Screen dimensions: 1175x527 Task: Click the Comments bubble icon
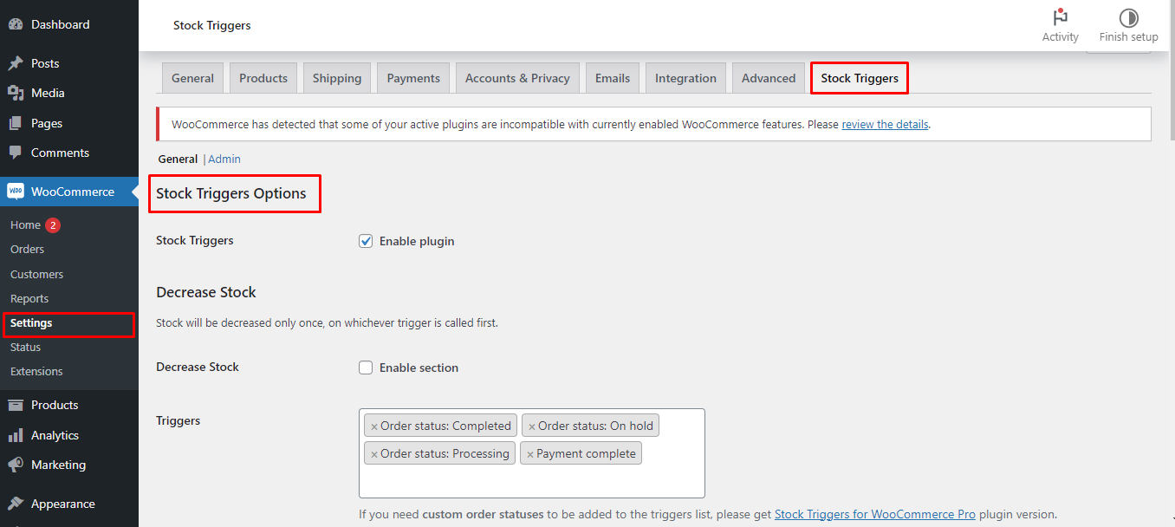point(16,153)
